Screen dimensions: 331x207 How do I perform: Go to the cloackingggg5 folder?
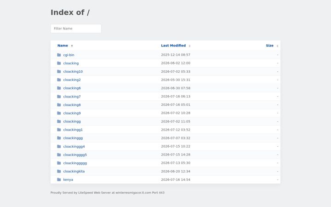(75, 155)
